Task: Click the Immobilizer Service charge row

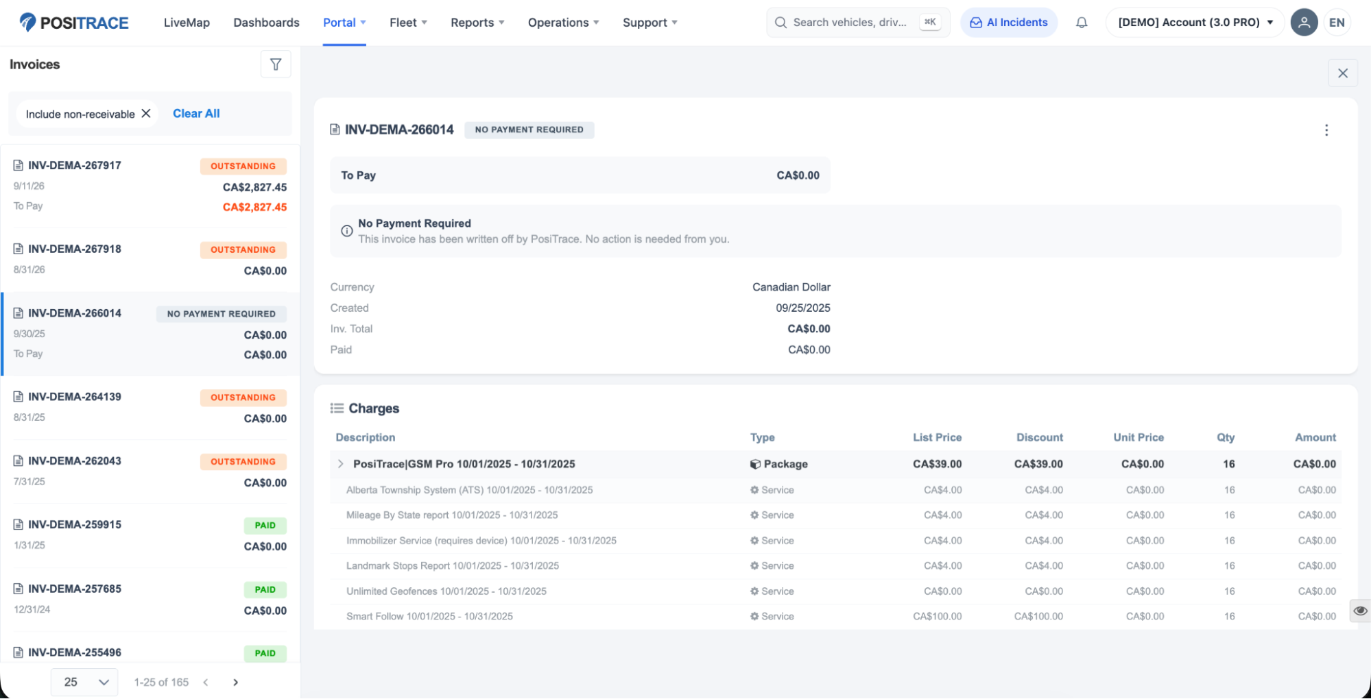Action: [835, 541]
